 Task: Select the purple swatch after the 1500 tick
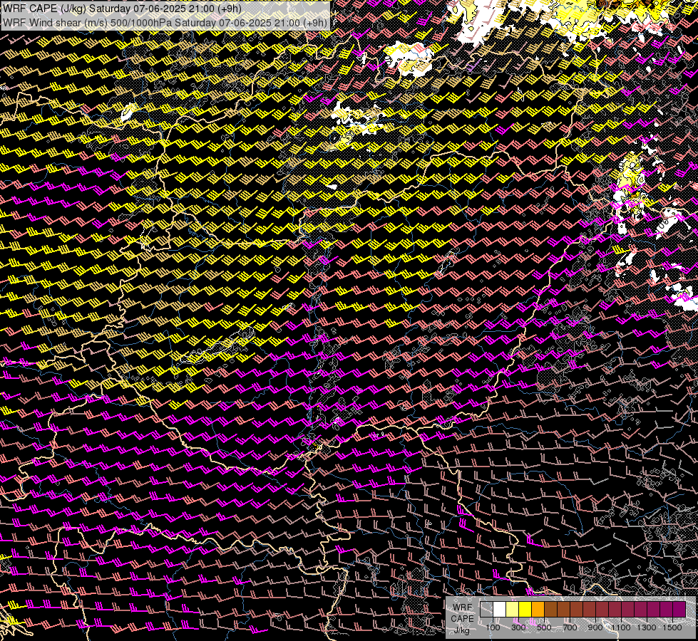(x=679, y=610)
